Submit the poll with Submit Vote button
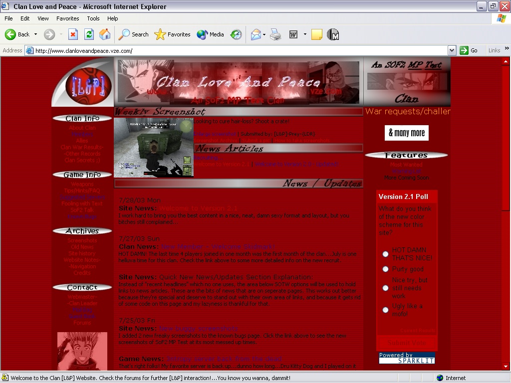511x383 pixels. tap(406, 343)
